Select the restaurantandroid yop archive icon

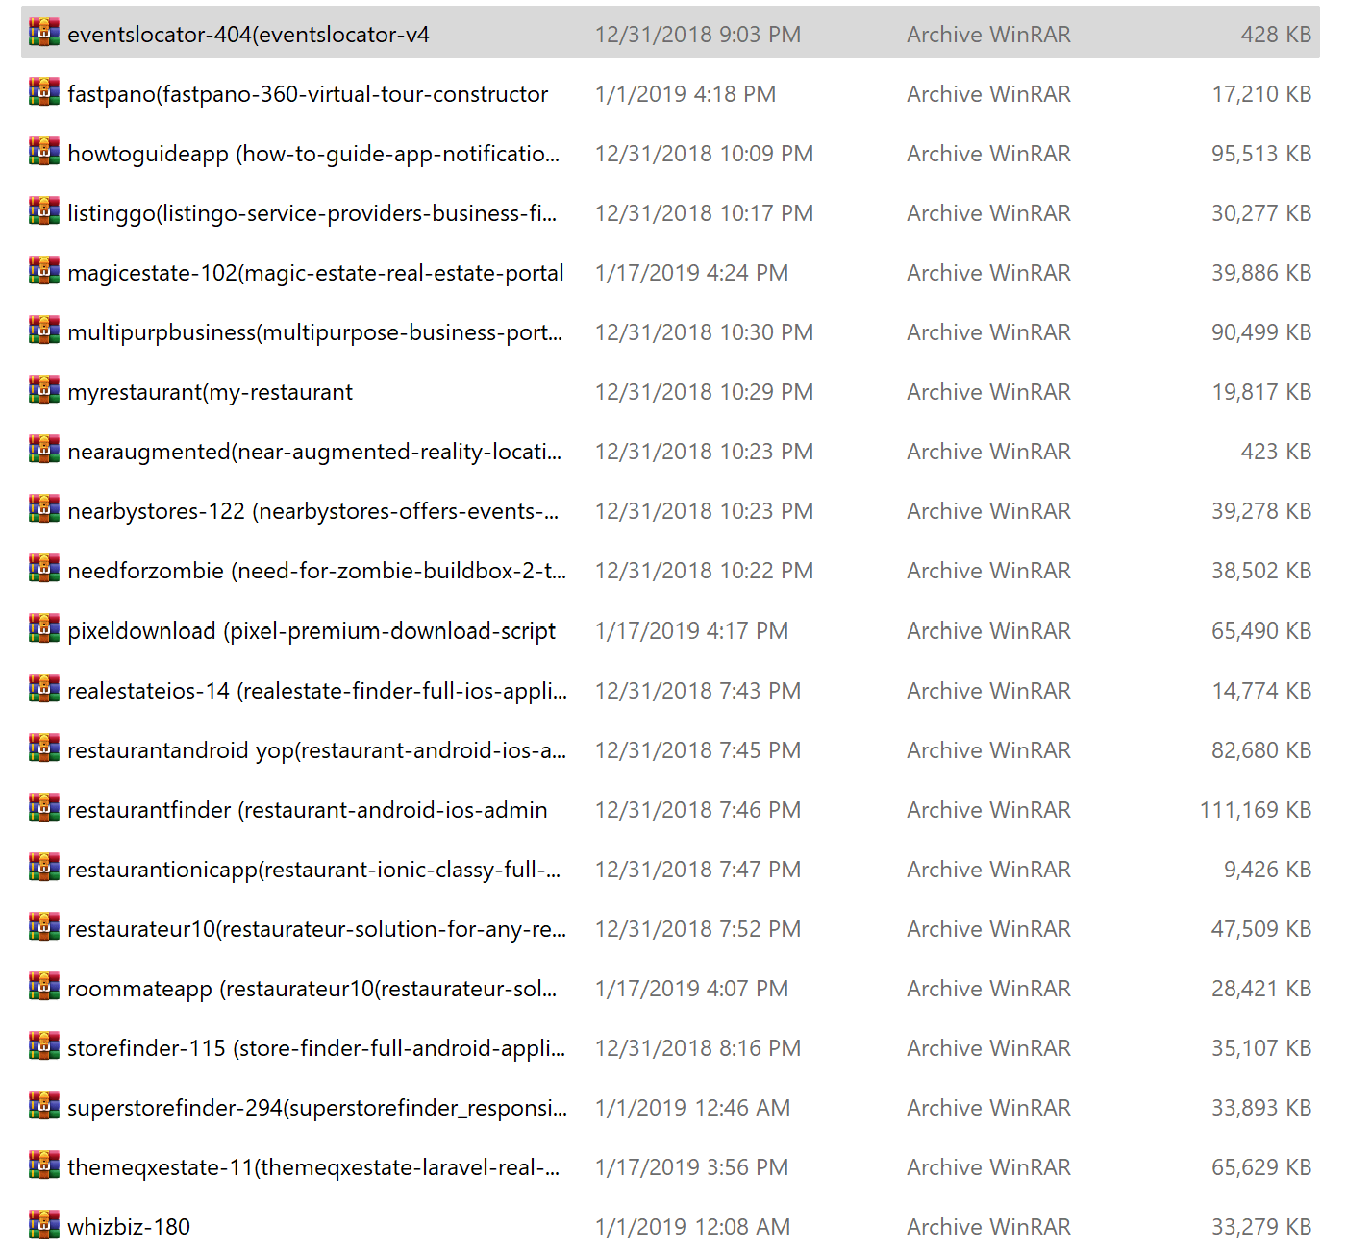point(44,748)
